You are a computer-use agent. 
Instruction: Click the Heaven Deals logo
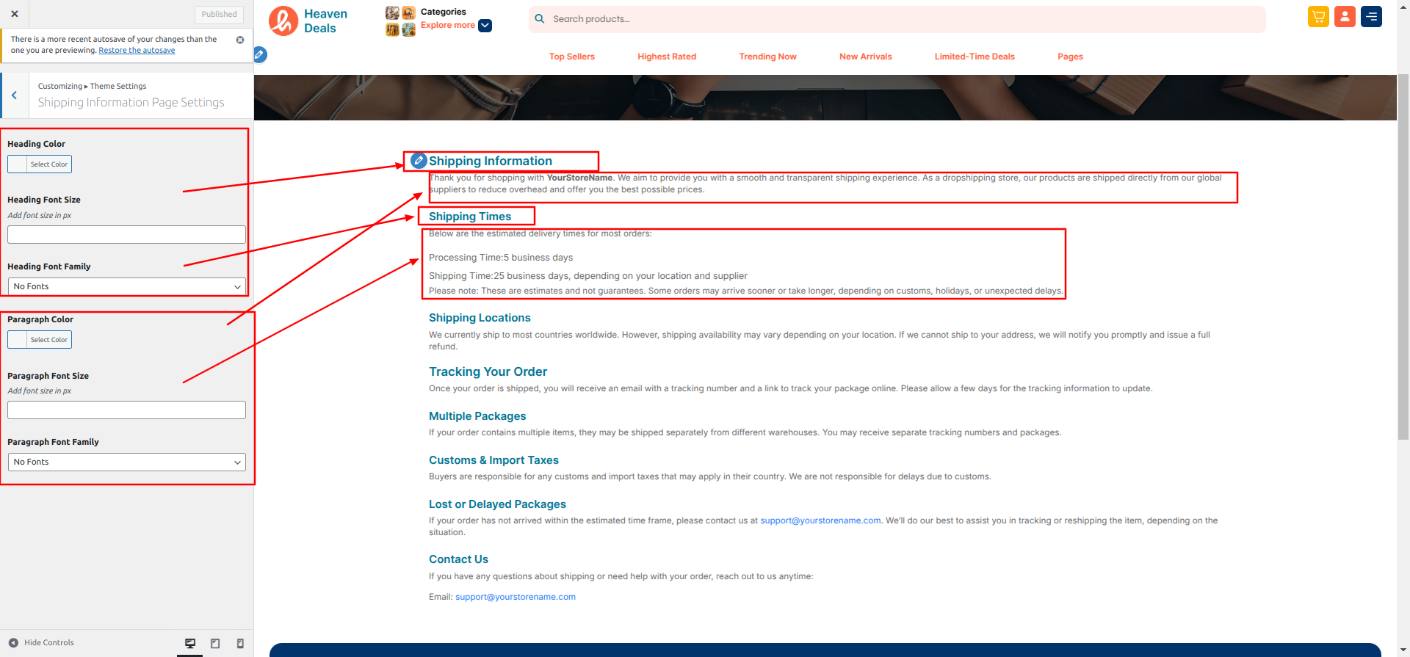(308, 21)
